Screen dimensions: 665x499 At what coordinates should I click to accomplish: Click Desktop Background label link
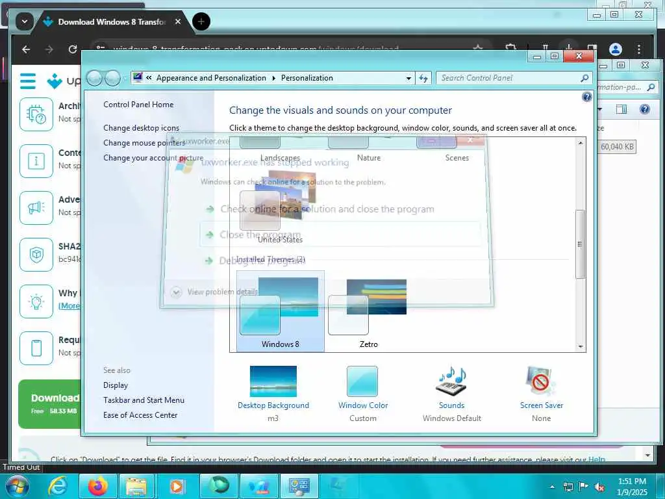273,405
